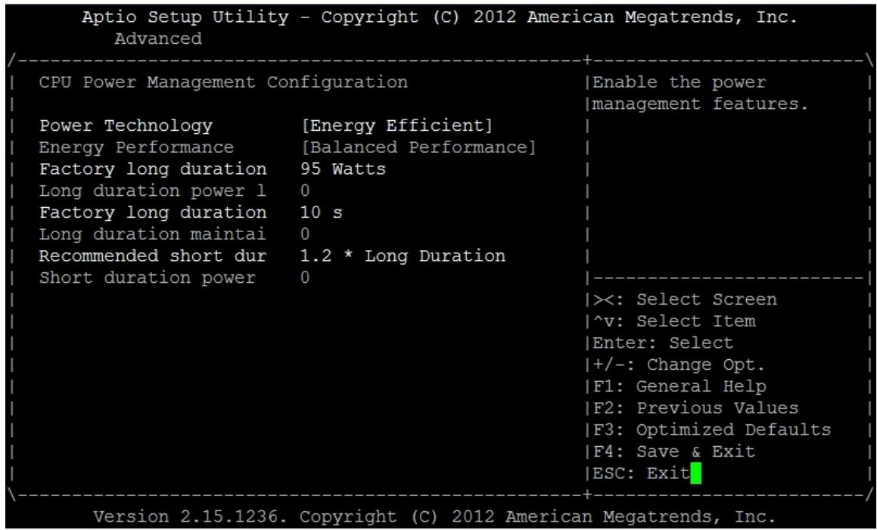877x530 pixels.
Task: Click F2 Previous Values hint
Action: [695, 408]
